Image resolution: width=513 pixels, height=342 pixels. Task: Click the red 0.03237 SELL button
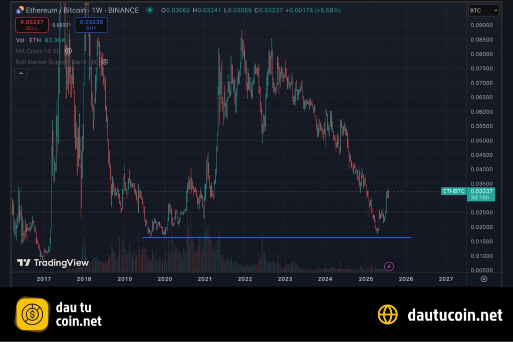pyautogui.click(x=32, y=25)
